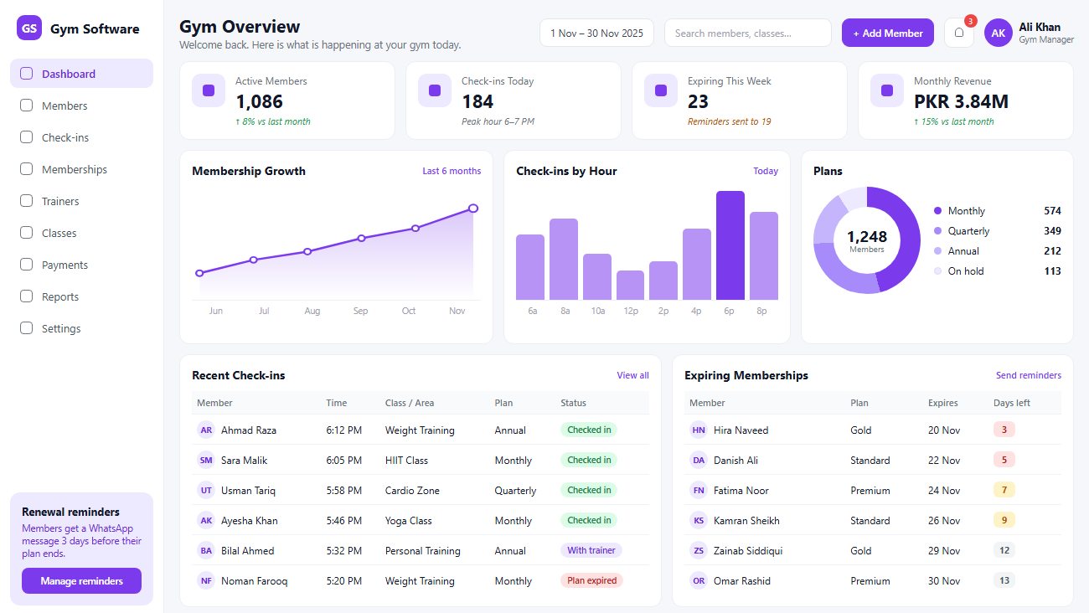Click Bilal Ahmed's BA avatar
The height and width of the screenshot is (613, 1089).
pos(206,550)
